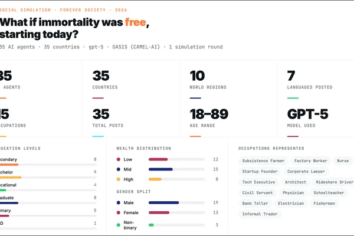Viewport: 354px width, 236px height.
Task: Click the Male gender split bar
Action: (176, 202)
